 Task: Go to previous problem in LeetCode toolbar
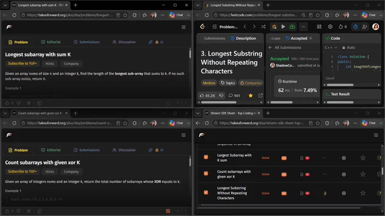click(x=245, y=27)
